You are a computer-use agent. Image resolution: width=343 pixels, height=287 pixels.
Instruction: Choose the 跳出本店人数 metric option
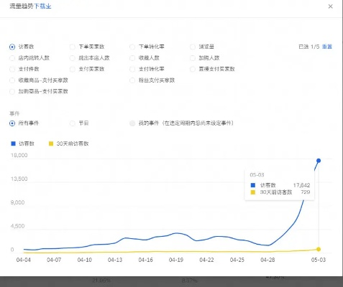pos(72,58)
